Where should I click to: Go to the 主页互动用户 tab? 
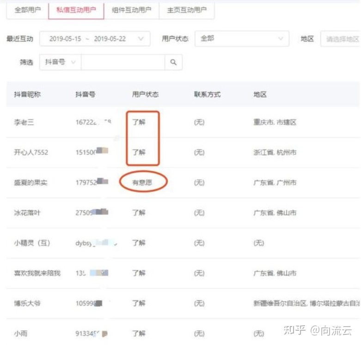pyautogui.click(x=187, y=10)
